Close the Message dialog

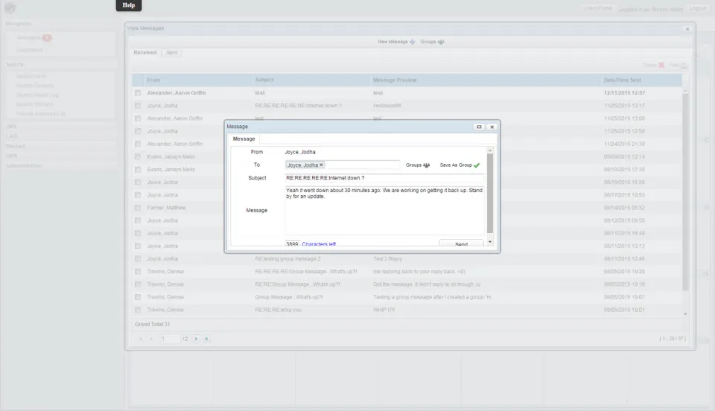point(492,127)
